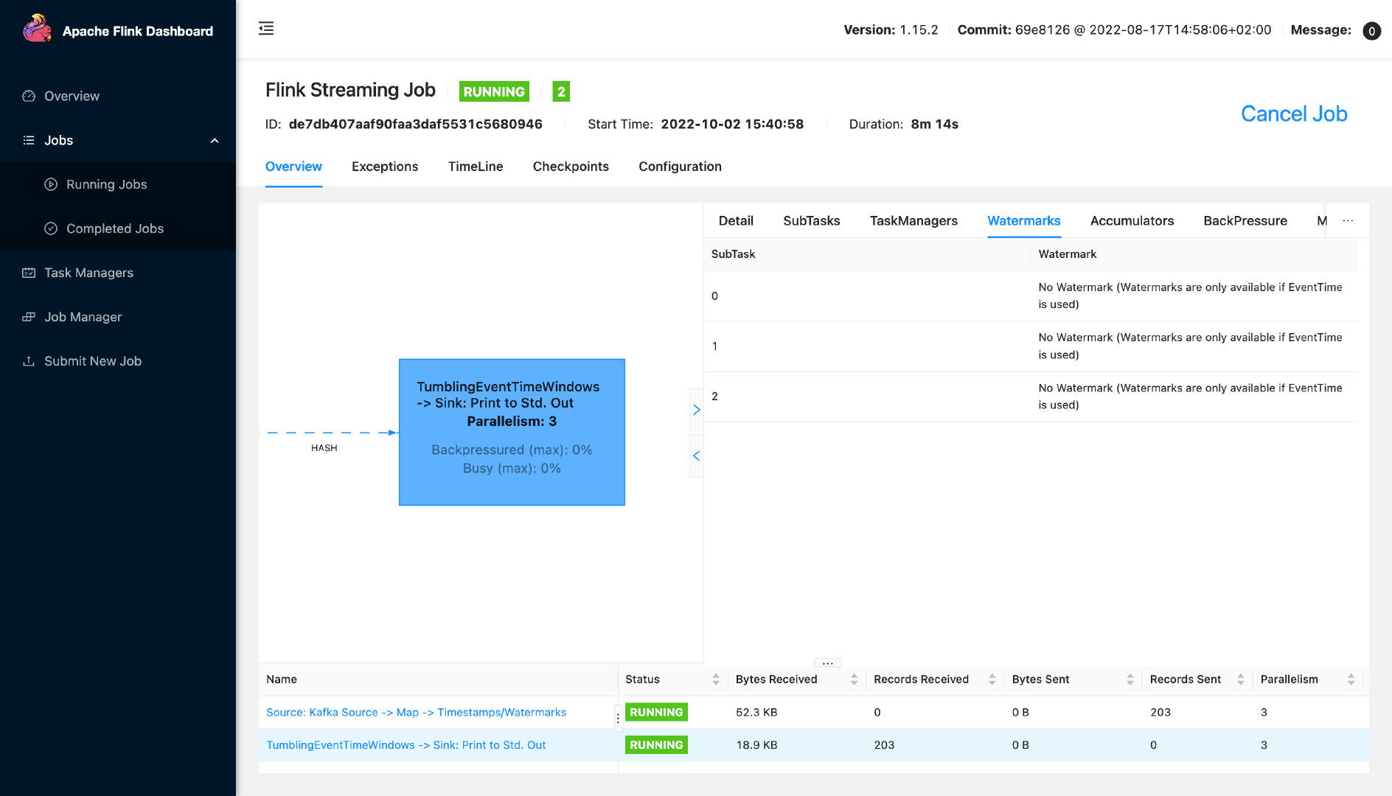1392x796 pixels.
Task: Click the horizontal resize handle above the vertex table
Action: (x=827, y=663)
